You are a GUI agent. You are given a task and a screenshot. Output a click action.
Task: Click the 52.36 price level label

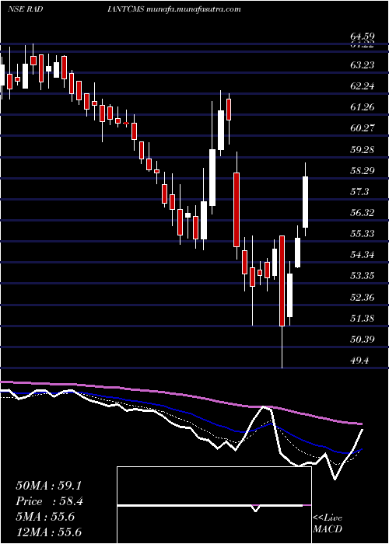coord(363,298)
